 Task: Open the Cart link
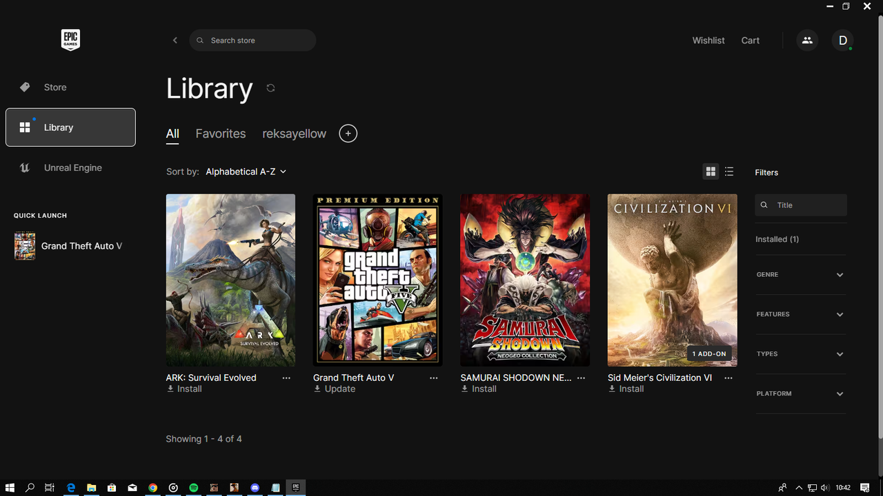coord(751,41)
